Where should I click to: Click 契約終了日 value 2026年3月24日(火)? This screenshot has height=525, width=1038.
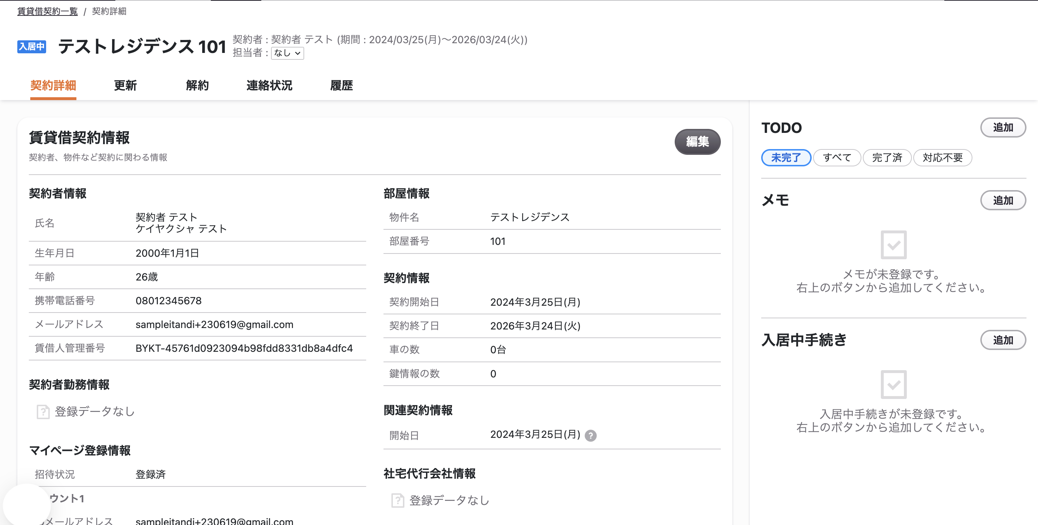click(x=535, y=326)
